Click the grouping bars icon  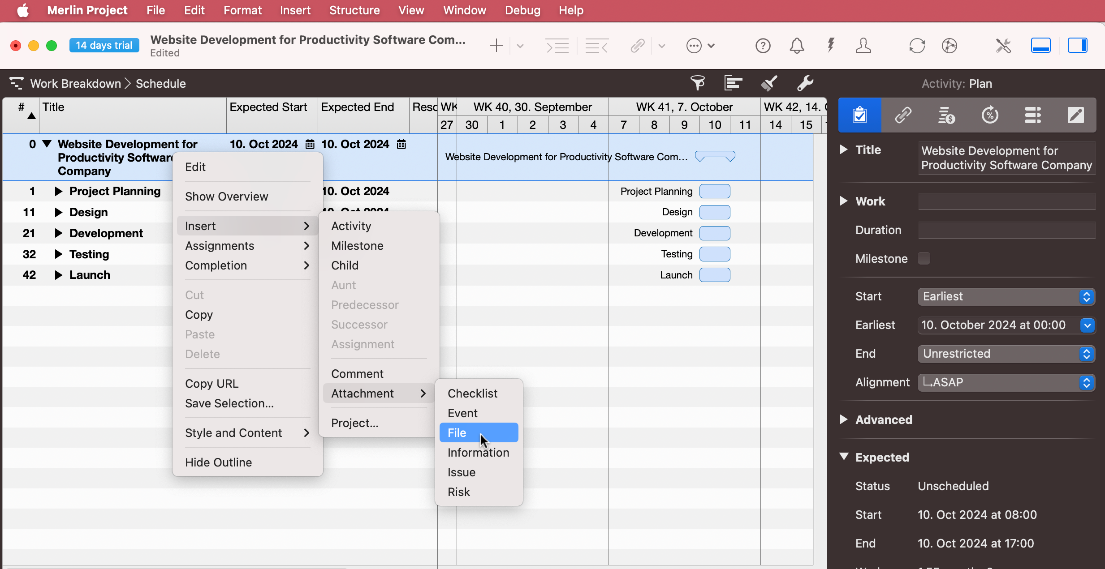pyautogui.click(x=733, y=83)
